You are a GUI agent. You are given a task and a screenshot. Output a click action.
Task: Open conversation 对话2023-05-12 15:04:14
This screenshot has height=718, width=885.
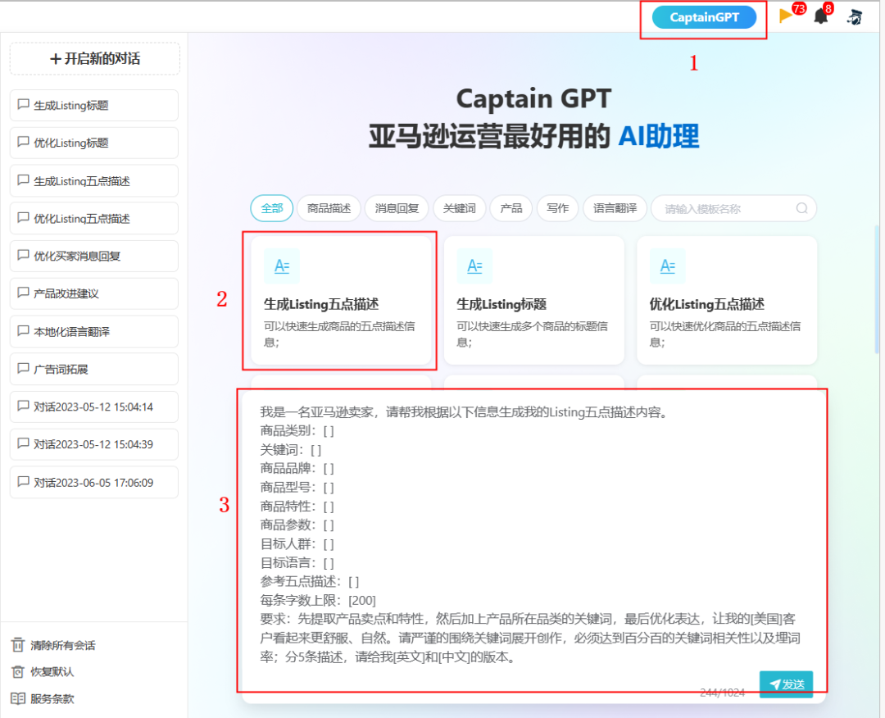[x=94, y=407]
